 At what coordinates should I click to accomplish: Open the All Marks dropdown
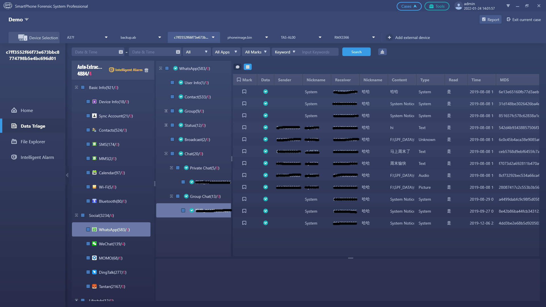click(256, 52)
